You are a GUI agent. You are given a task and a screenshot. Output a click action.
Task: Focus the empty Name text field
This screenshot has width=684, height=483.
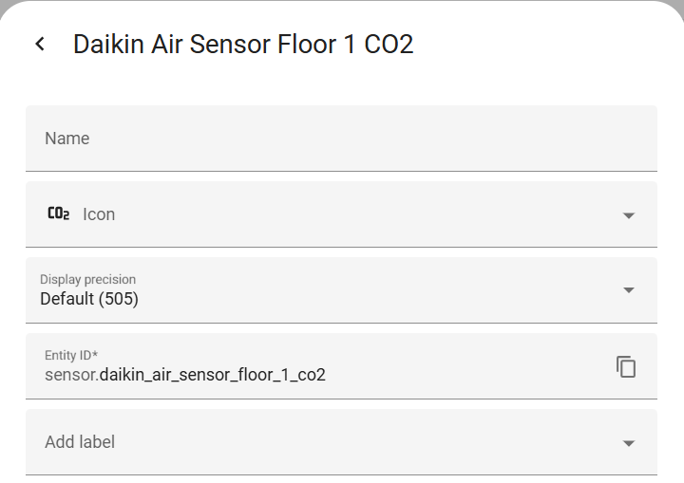click(x=341, y=139)
